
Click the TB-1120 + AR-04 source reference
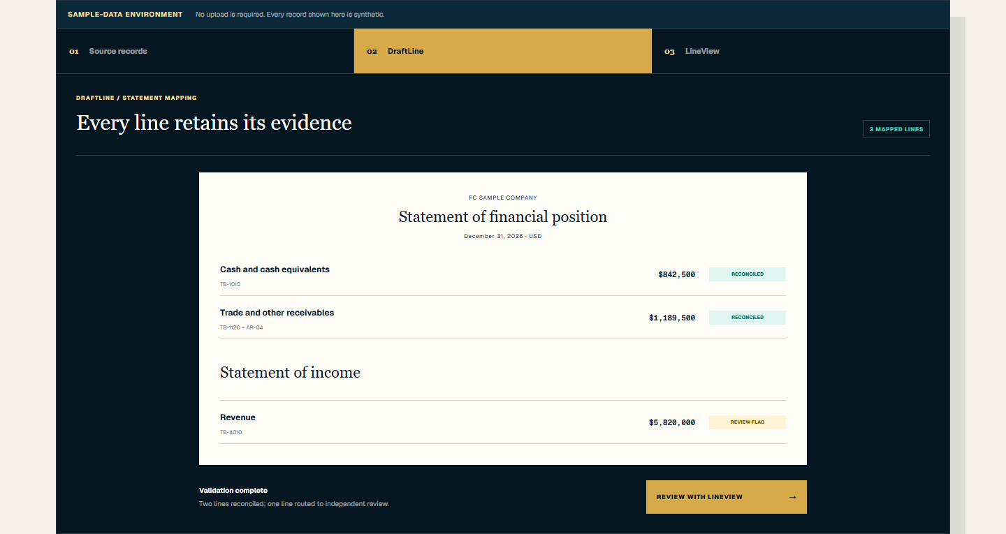(x=242, y=327)
